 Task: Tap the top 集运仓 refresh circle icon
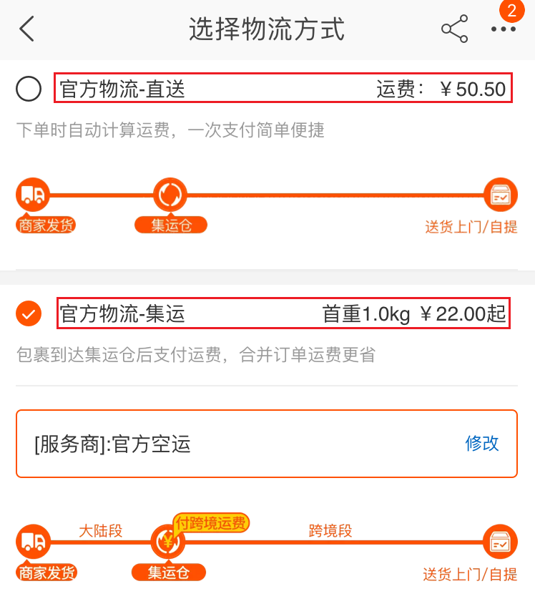(170, 195)
